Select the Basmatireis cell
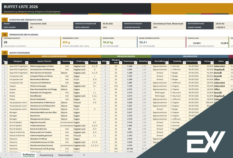 [x=44, y=116]
